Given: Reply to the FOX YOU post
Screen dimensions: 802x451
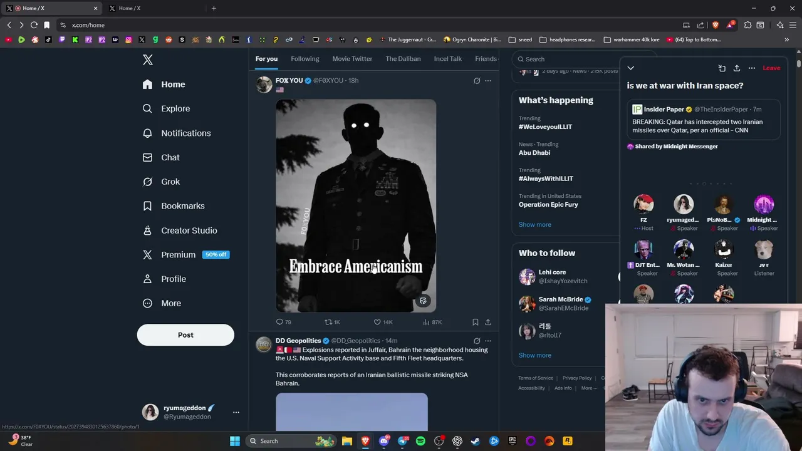Looking at the screenshot, I should (x=283, y=322).
